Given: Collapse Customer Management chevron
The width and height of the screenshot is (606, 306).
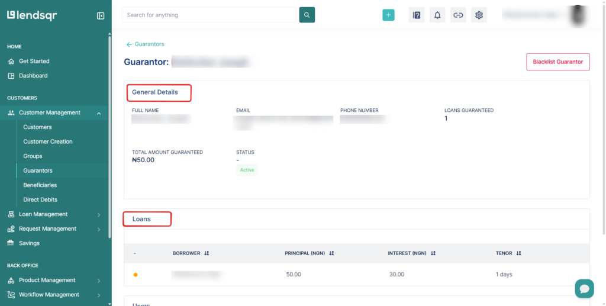Looking at the screenshot, I should click(x=99, y=113).
